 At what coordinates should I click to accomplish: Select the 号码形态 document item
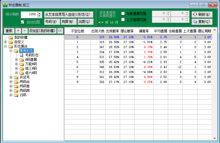pyautogui.click(x=32, y=55)
